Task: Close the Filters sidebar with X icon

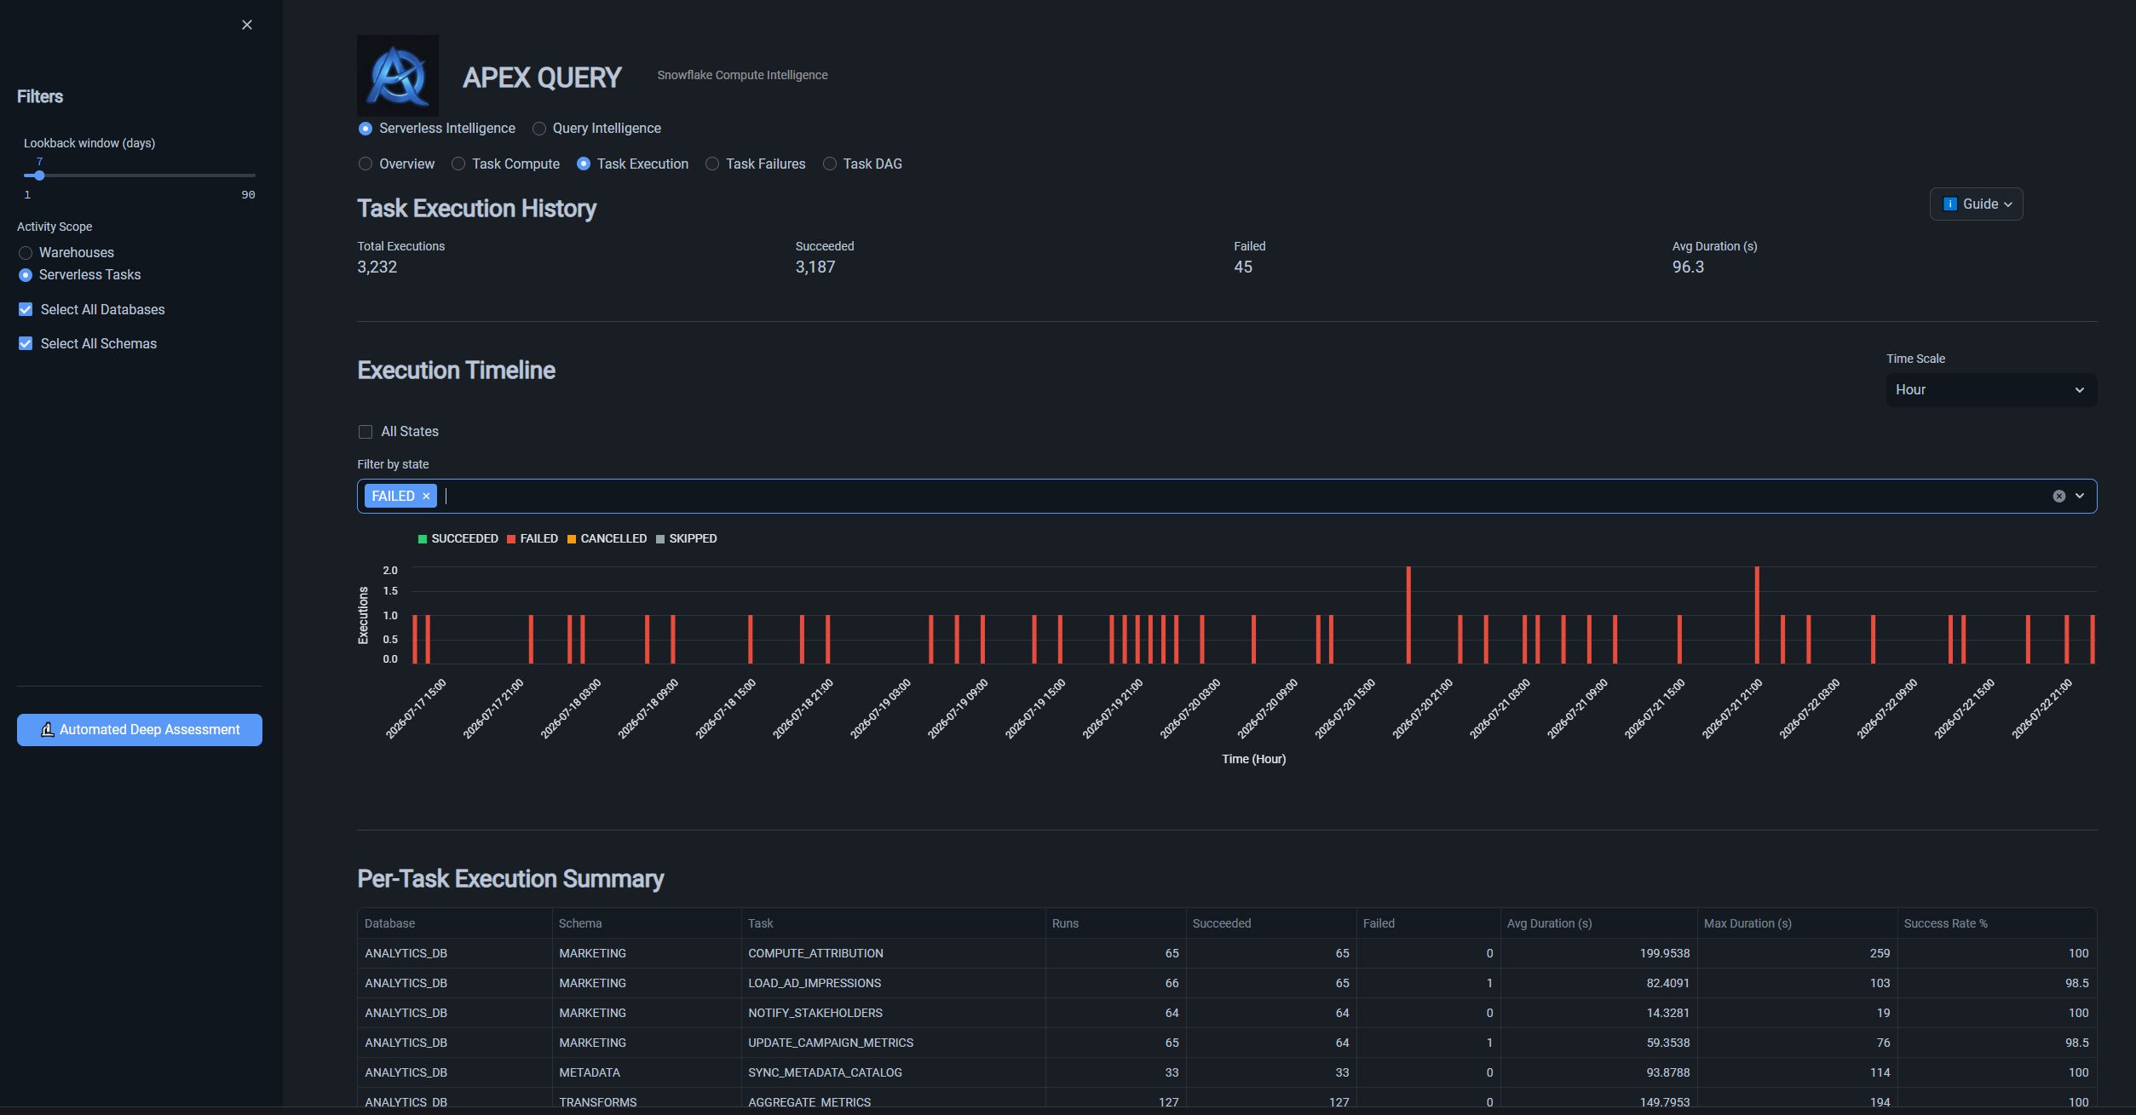Action: 247,25
